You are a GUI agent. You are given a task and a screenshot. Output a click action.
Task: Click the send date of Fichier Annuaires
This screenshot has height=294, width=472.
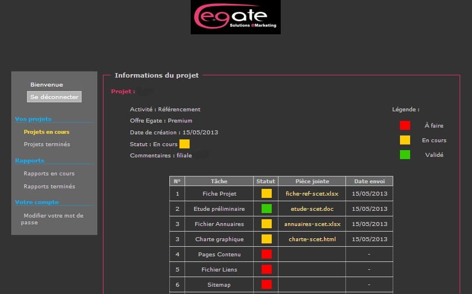click(370, 224)
